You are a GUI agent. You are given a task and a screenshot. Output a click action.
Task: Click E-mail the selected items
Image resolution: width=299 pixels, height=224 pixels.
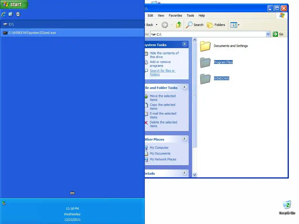coord(163,115)
